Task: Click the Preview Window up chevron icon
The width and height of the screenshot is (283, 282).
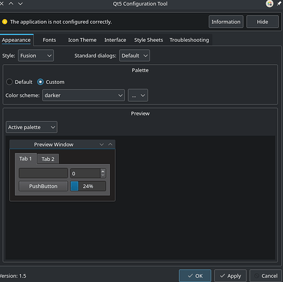Action: point(110,144)
